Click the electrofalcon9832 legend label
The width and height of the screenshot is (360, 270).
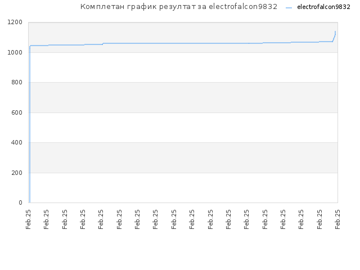coord(324,7)
